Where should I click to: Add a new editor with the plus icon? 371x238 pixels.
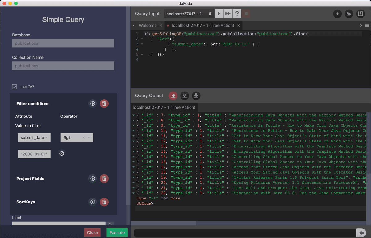(x=337, y=14)
